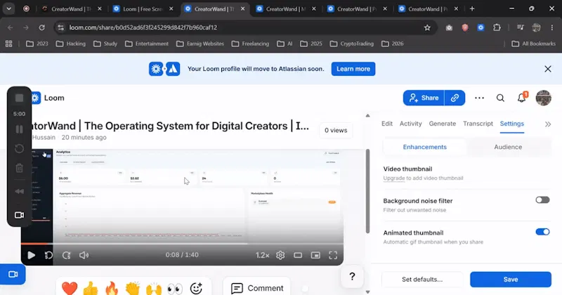
Task: Open the video player settings gear
Action: coord(280,255)
